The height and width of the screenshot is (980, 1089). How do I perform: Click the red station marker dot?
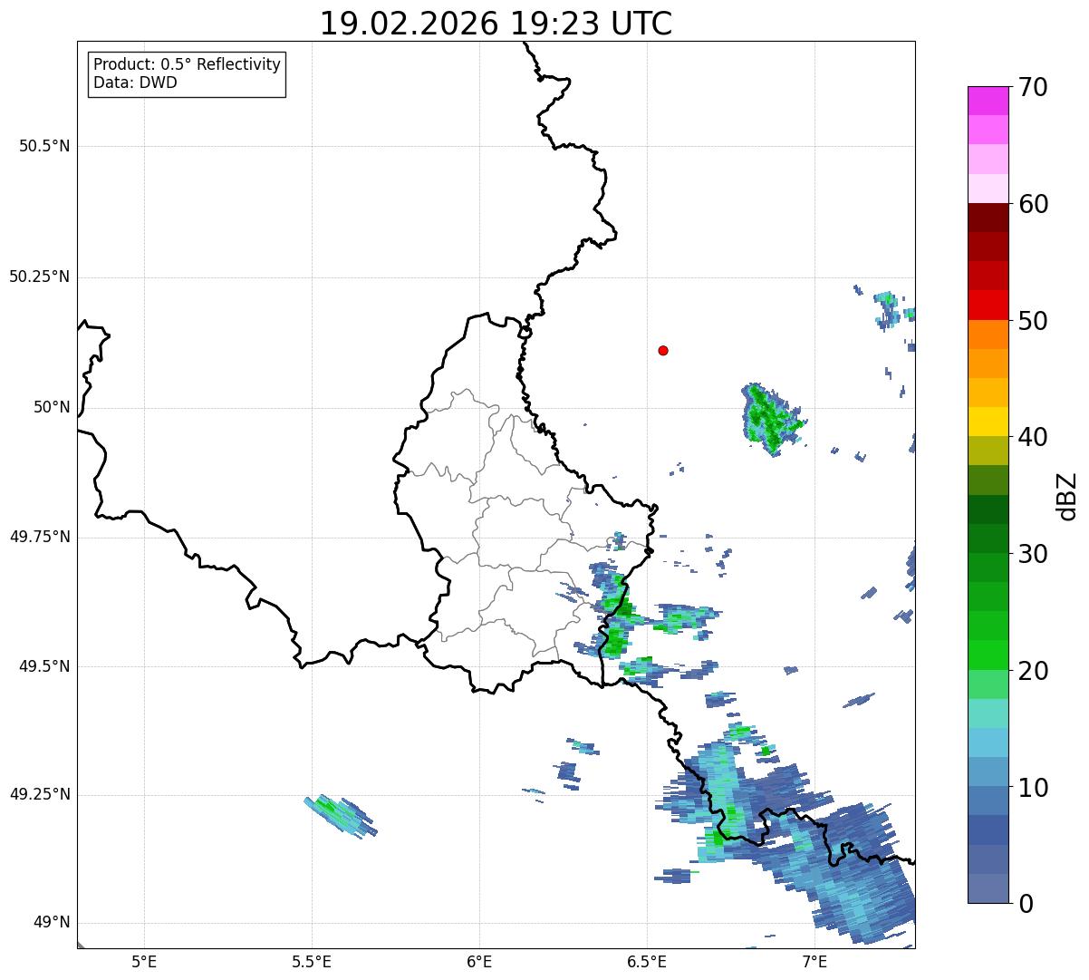[663, 351]
